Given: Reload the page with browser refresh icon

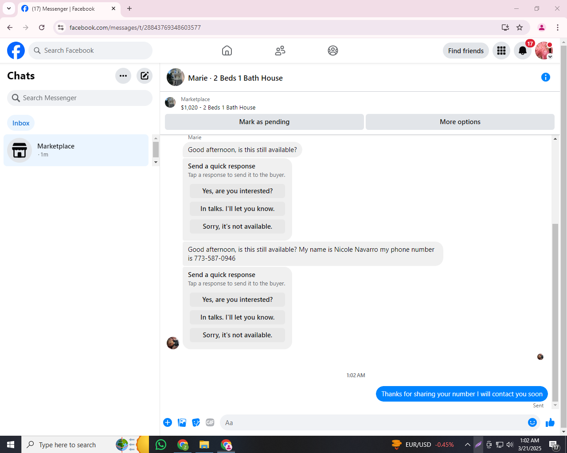Looking at the screenshot, I should pos(42,27).
